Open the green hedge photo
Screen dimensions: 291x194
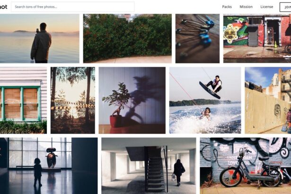tap(127, 38)
